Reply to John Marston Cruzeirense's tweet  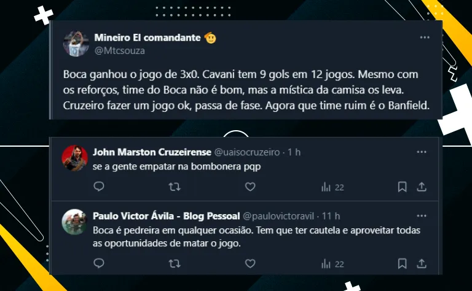[100, 187]
